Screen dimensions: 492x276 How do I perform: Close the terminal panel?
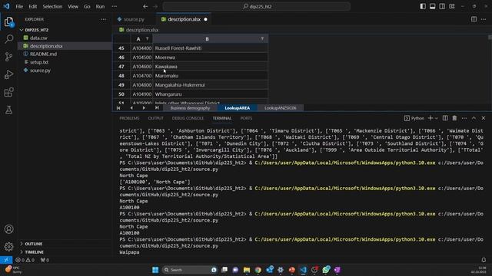(484, 118)
